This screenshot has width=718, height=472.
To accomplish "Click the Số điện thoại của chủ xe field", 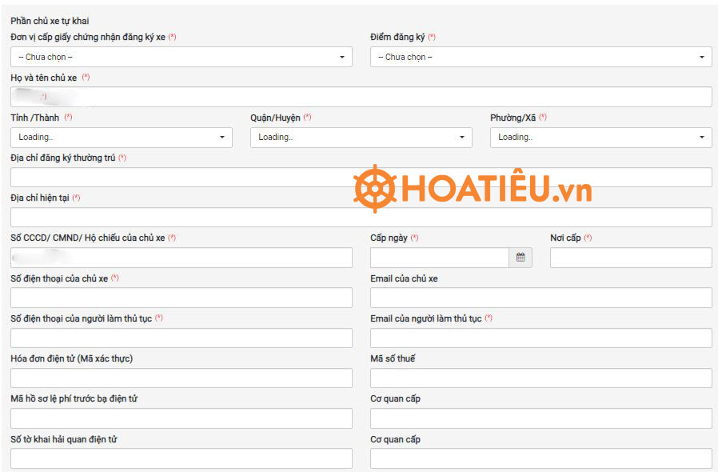I will click(x=181, y=298).
